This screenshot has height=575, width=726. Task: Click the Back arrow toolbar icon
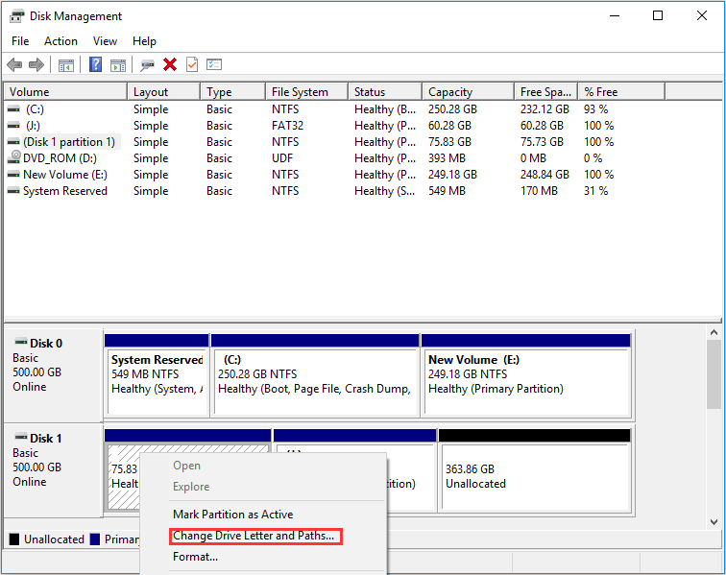[x=14, y=65]
